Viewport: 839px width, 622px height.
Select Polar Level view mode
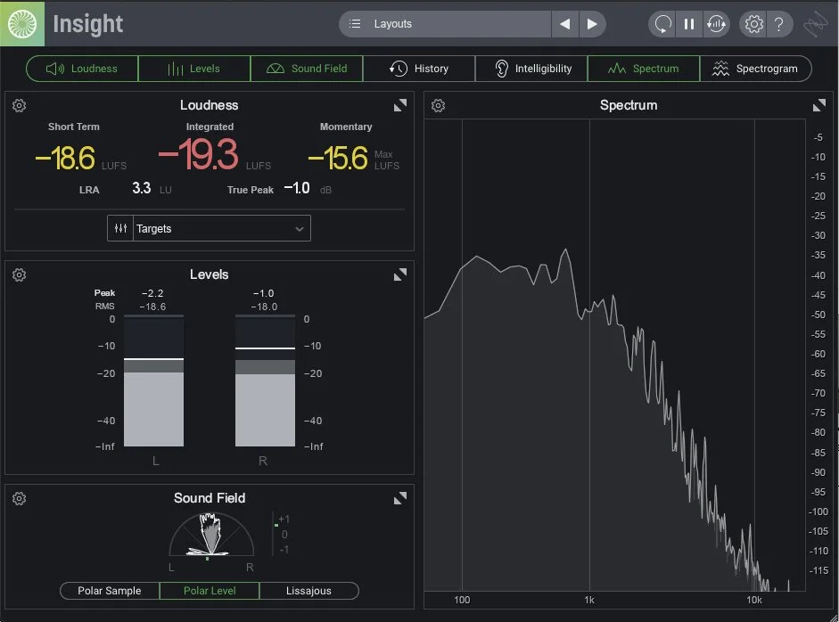pos(210,591)
